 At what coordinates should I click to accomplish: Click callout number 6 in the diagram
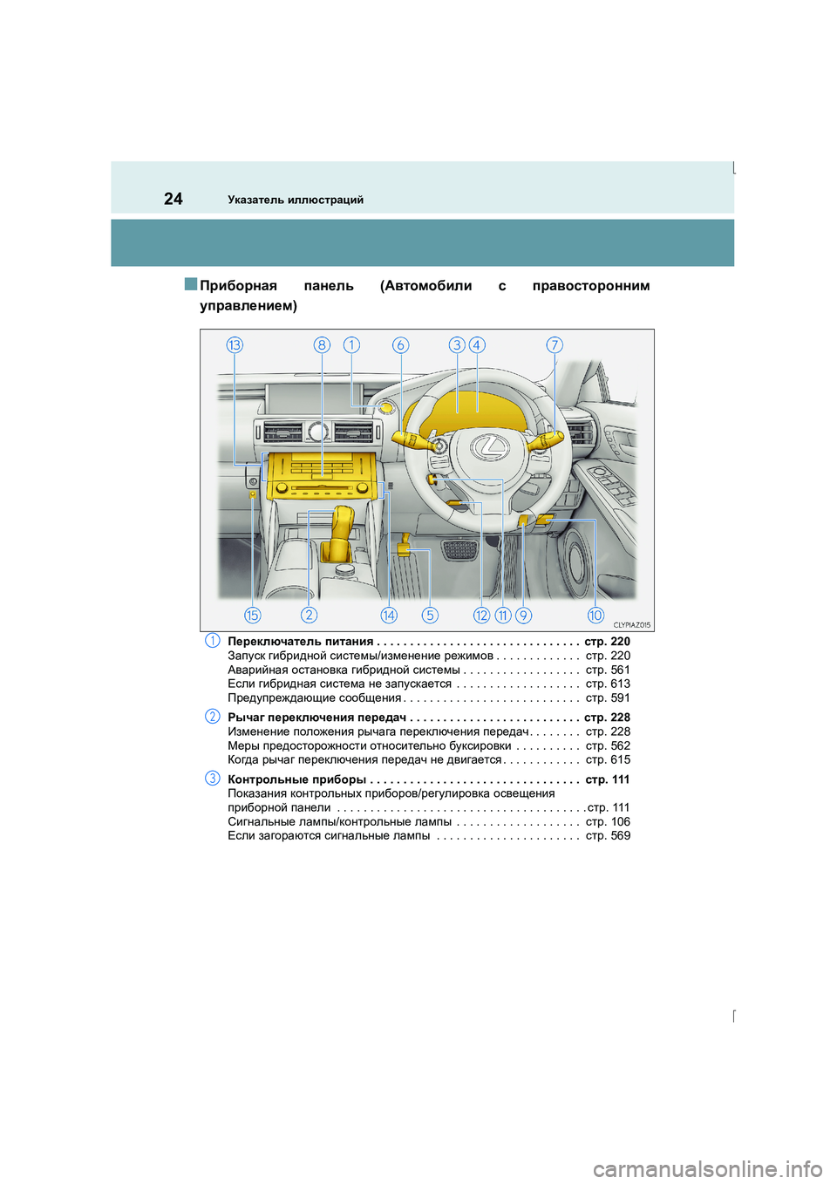[x=401, y=345]
